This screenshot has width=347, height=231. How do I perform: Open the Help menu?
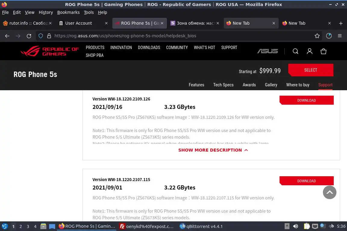coord(102,12)
